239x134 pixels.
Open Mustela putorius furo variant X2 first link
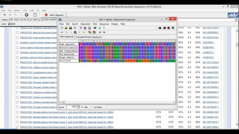pyautogui.click(x=66, y=112)
